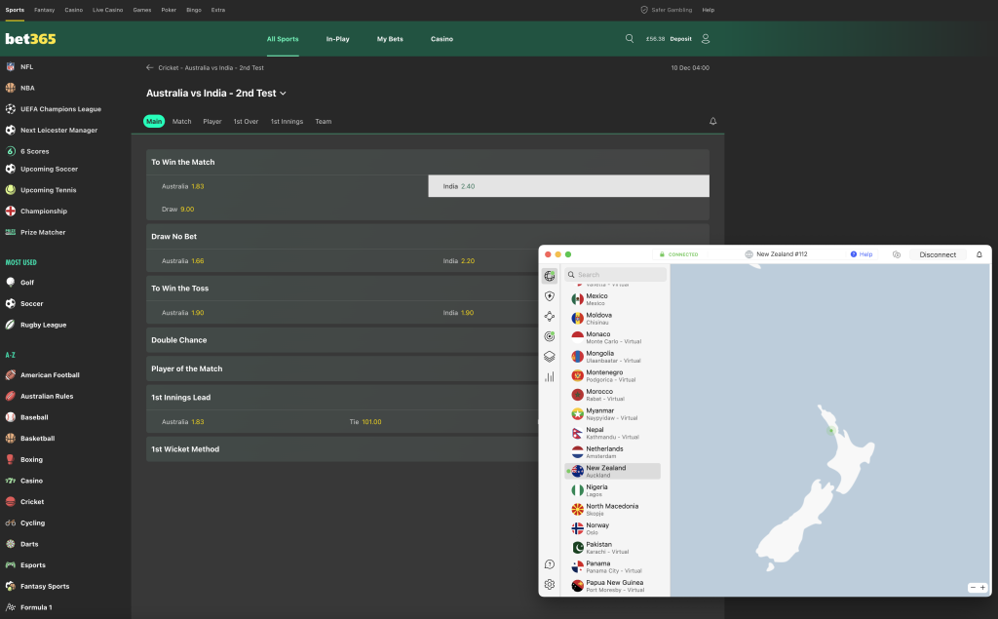
Task: Choose Mexico in VPN country list
Action: 612,299
